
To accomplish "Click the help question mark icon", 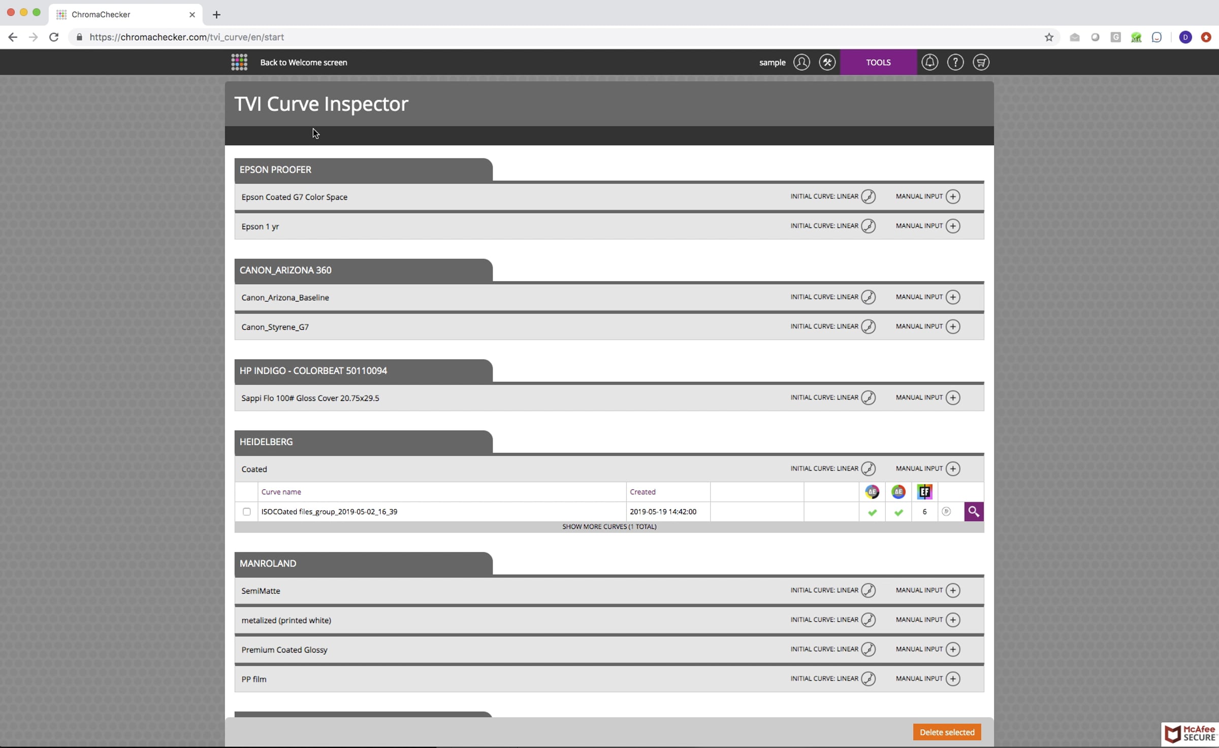I will point(955,62).
